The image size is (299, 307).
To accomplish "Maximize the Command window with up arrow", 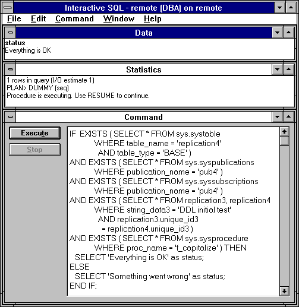I will [288, 117].
